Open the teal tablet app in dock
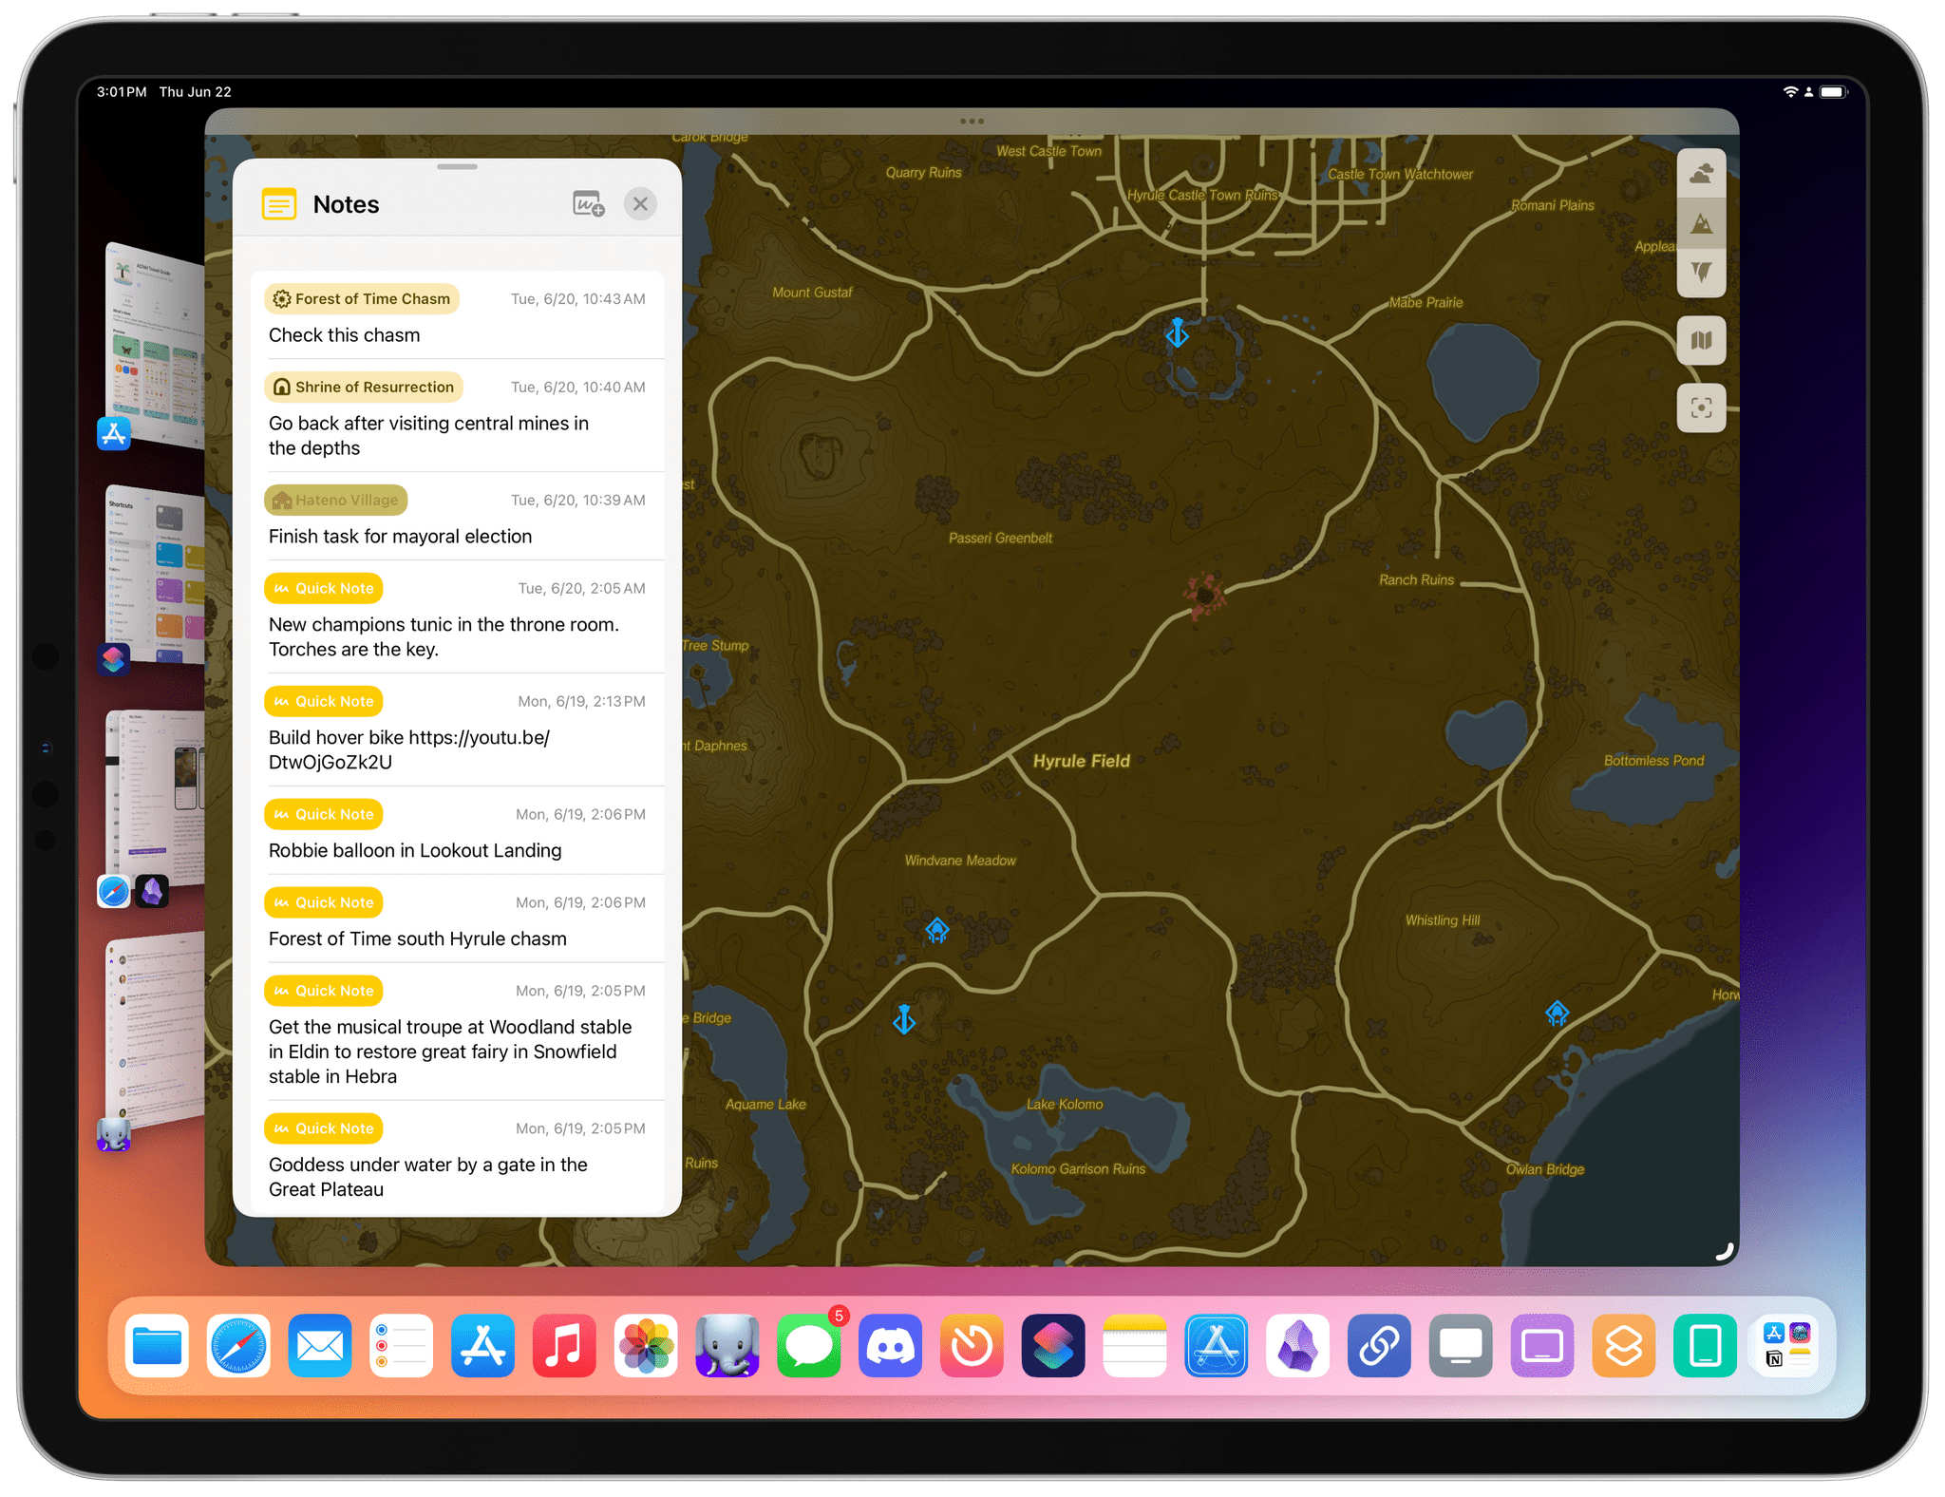 pyautogui.click(x=1706, y=1346)
